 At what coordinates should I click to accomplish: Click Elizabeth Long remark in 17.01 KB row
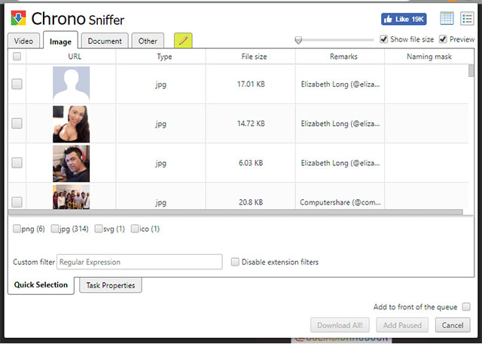click(340, 84)
